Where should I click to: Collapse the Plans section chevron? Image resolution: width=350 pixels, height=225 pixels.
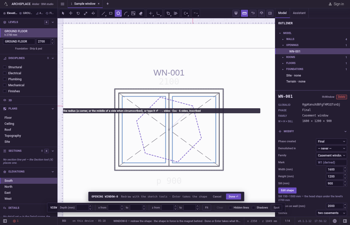[53, 109]
